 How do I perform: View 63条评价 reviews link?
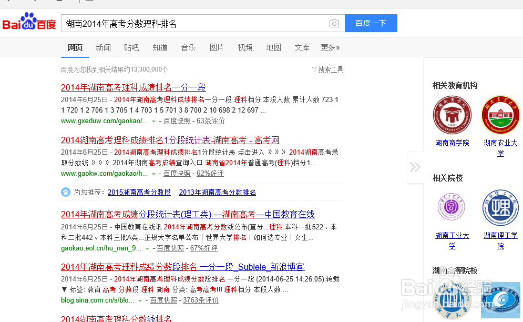(210, 121)
